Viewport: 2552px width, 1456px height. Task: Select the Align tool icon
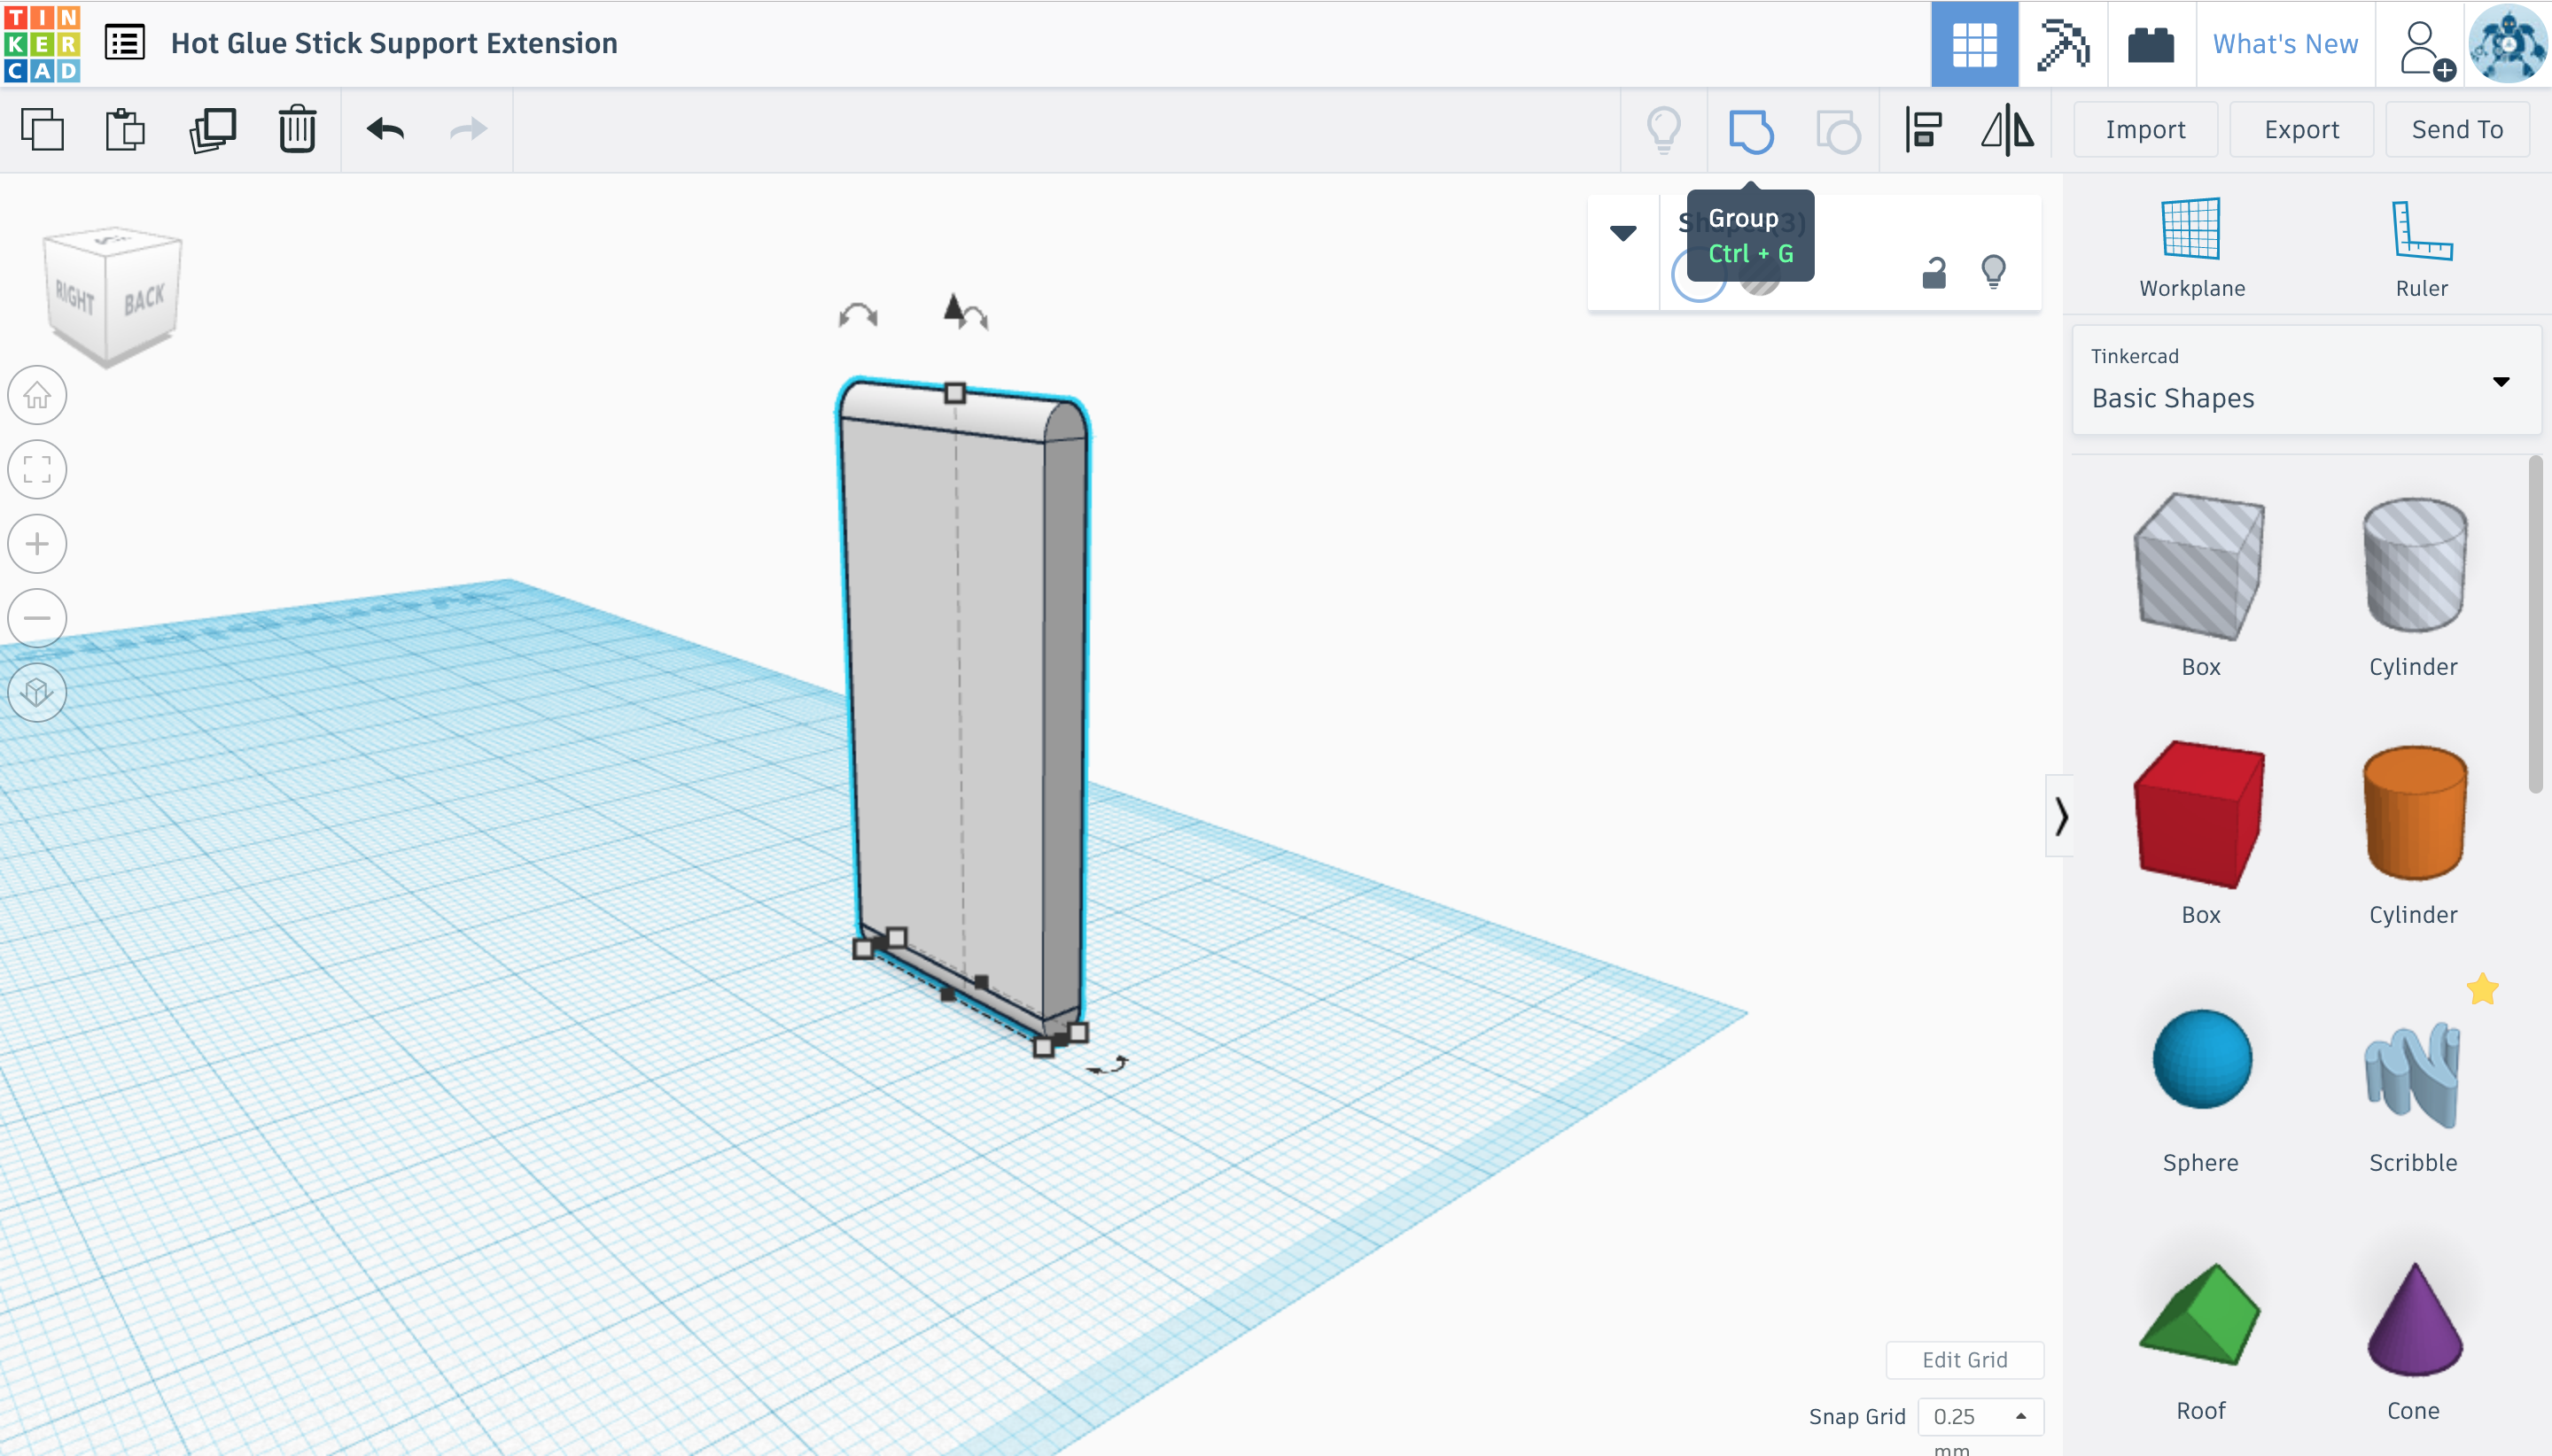pos(1923,130)
